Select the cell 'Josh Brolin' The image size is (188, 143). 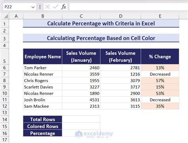pos(42,100)
